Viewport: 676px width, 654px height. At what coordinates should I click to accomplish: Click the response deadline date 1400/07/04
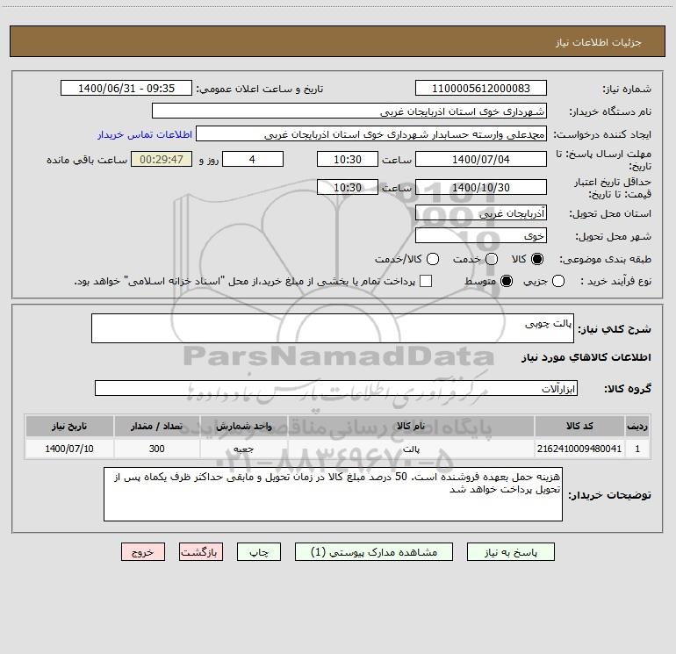(x=481, y=159)
